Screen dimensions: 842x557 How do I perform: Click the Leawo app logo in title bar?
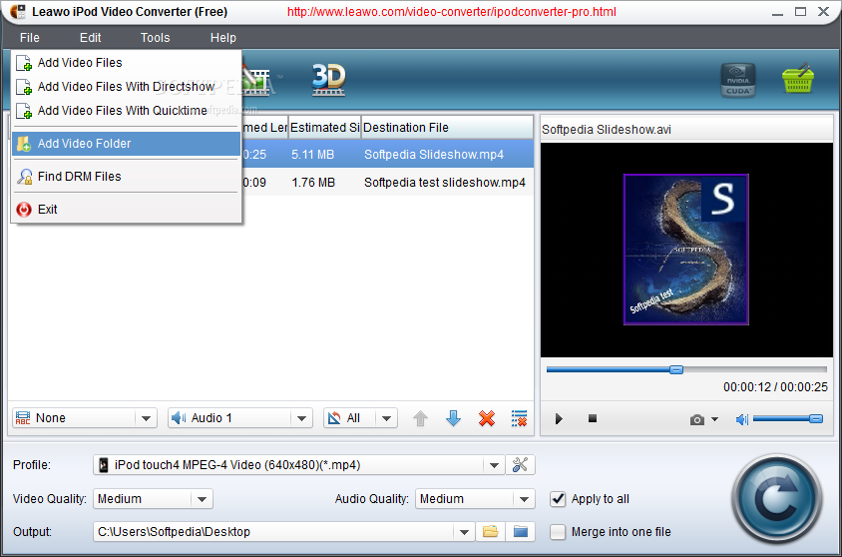point(17,11)
